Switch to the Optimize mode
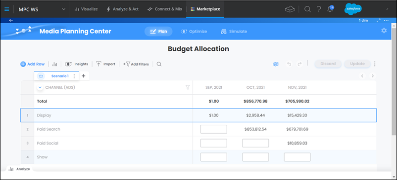Image resolution: width=397 pixels, height=180 pixels. click(194, 32)
